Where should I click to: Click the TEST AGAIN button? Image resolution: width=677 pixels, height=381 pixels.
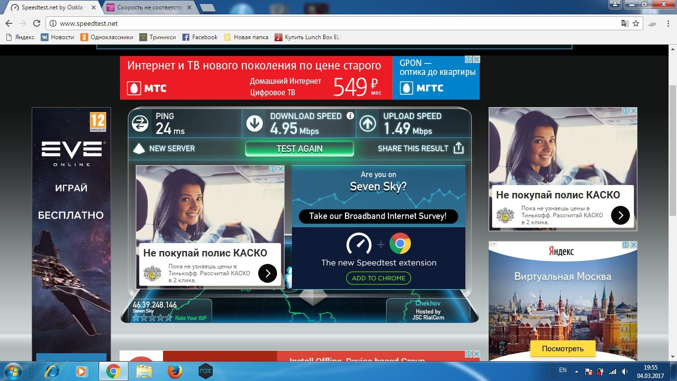click(299, 149)
